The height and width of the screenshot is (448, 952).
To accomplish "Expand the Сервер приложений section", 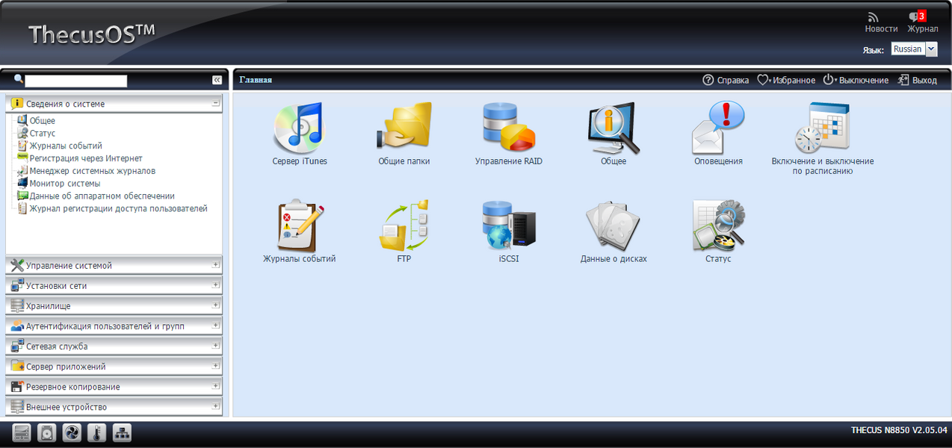I will click(x=215, y=366).
